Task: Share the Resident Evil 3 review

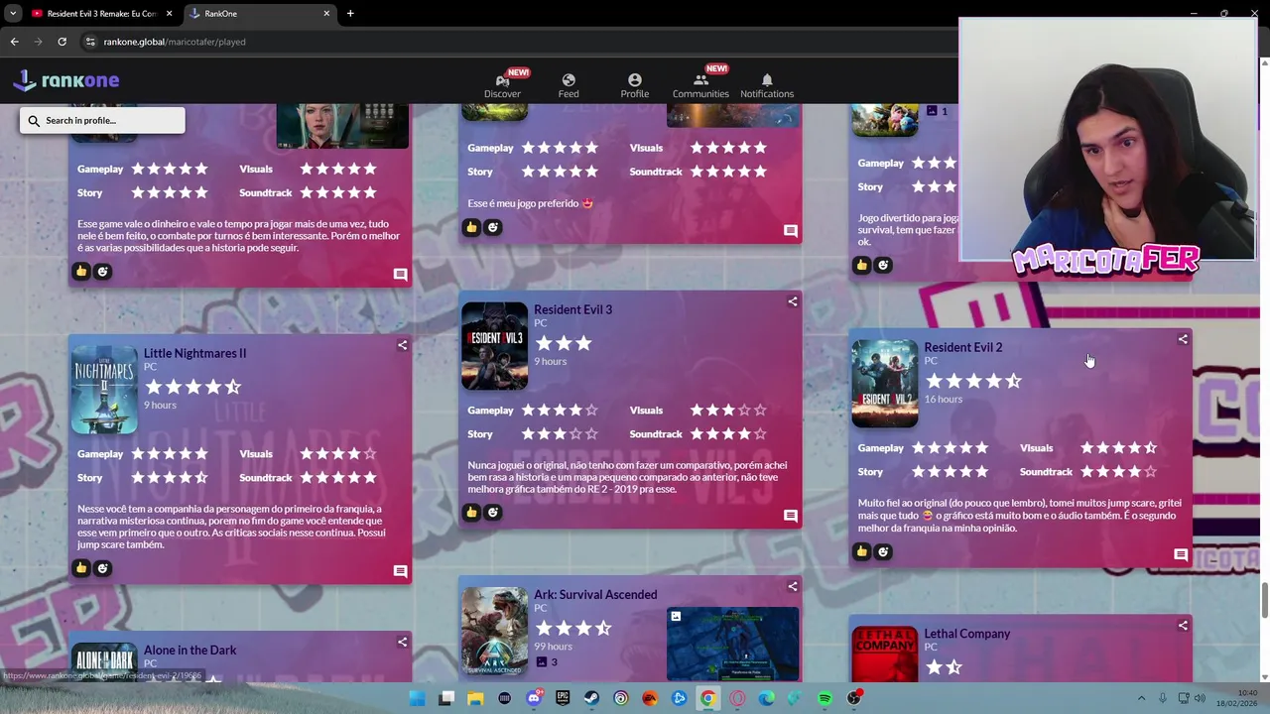Action: click(793, 301)
